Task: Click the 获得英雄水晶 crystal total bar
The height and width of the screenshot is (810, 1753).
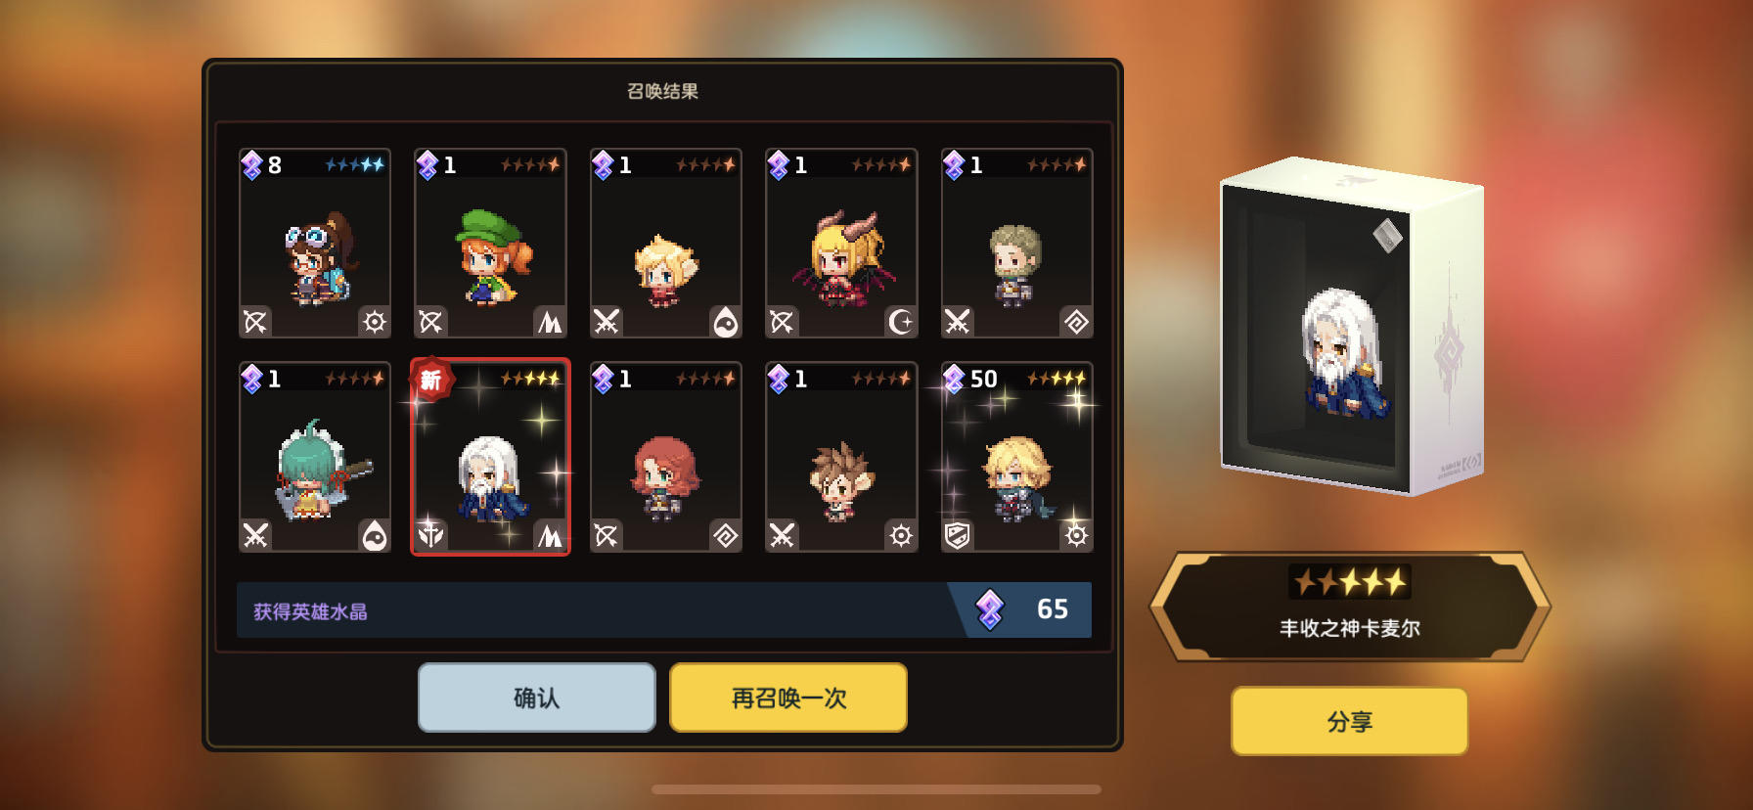Action: point(664,610)
